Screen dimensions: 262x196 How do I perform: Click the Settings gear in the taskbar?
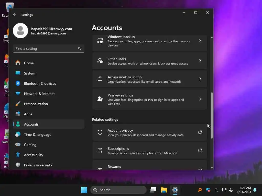click(175, 190)
